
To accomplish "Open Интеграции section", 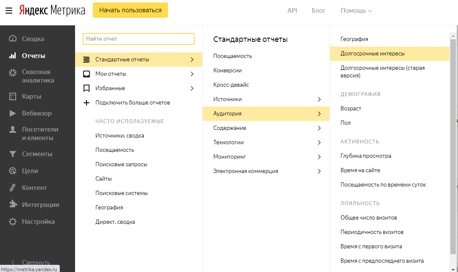I will tap(41, 205).
